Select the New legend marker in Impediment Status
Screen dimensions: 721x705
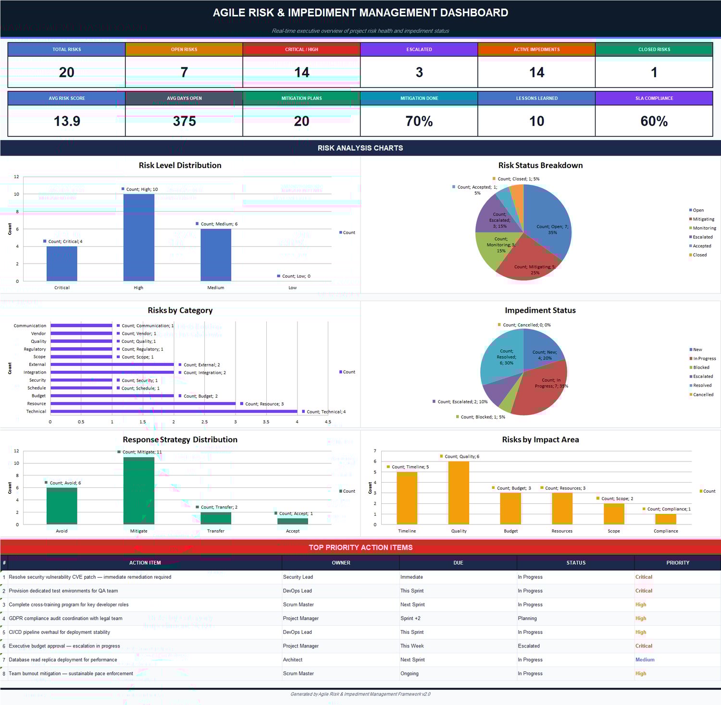(691, 349)
